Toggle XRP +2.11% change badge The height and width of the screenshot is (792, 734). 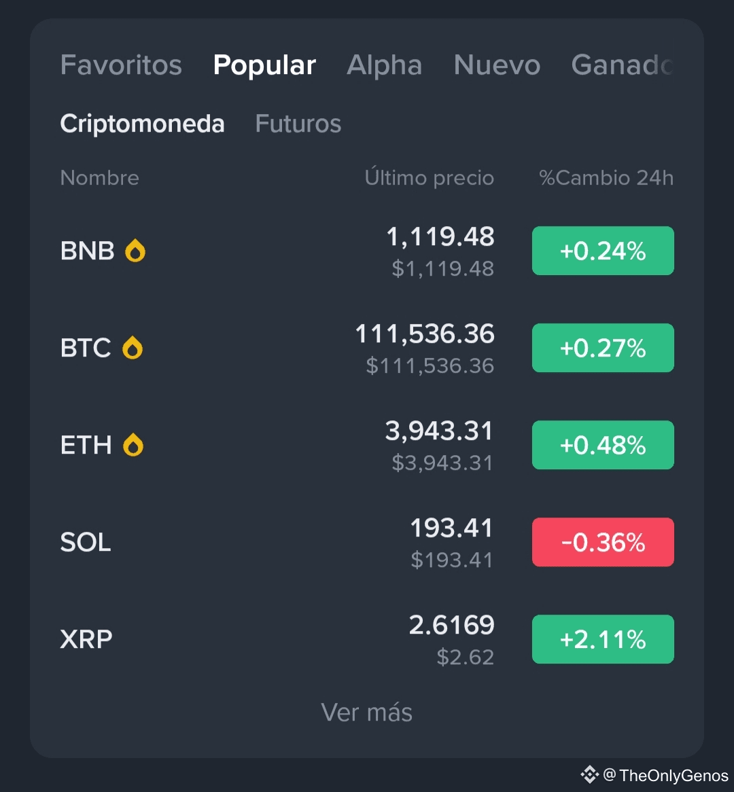[x=603, y=639]
